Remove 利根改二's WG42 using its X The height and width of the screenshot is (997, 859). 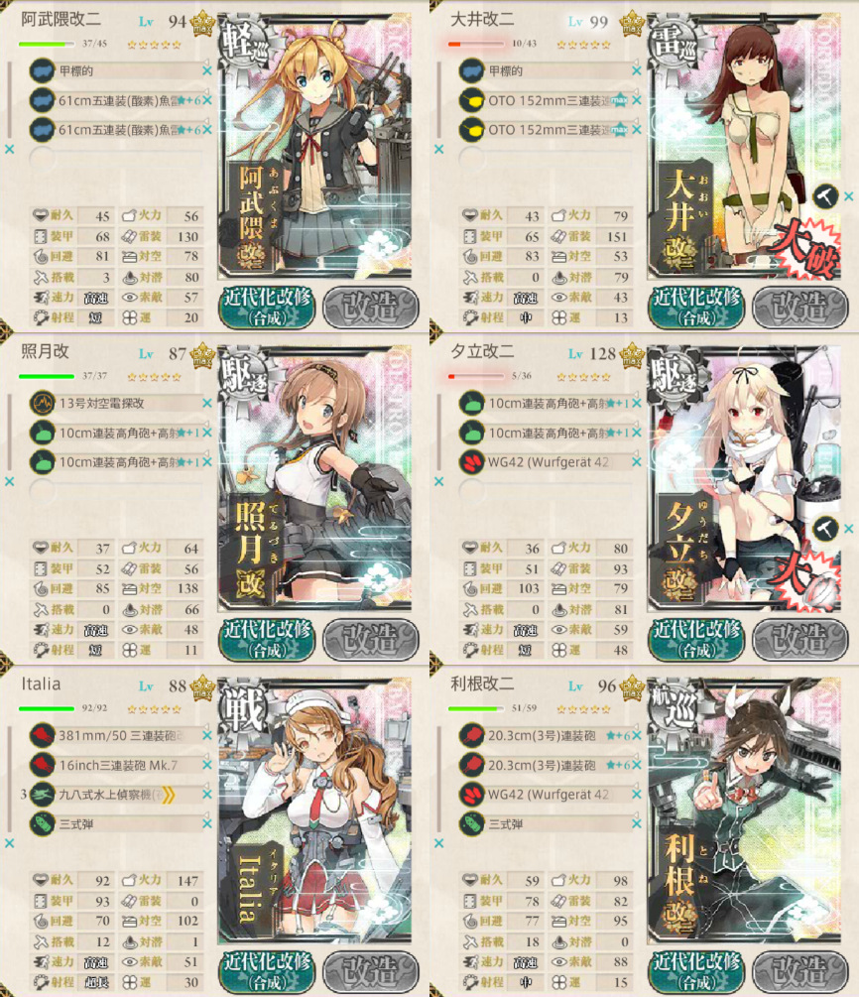point(637,795)
